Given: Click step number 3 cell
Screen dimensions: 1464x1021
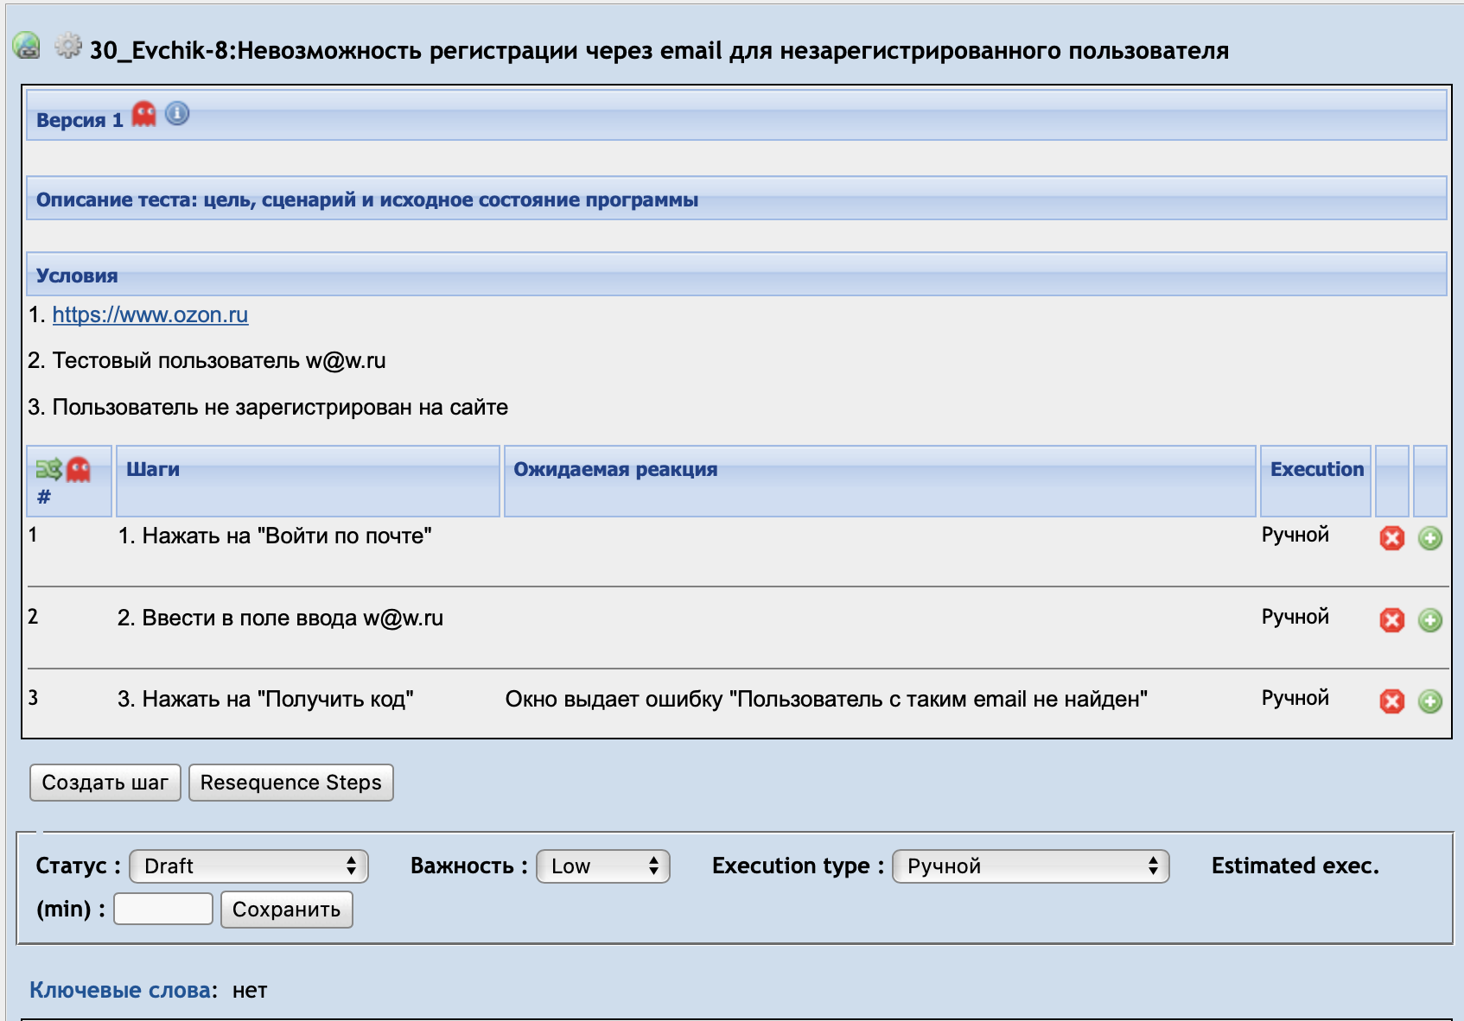Looking at the screenshot, I should pos(33,698).
